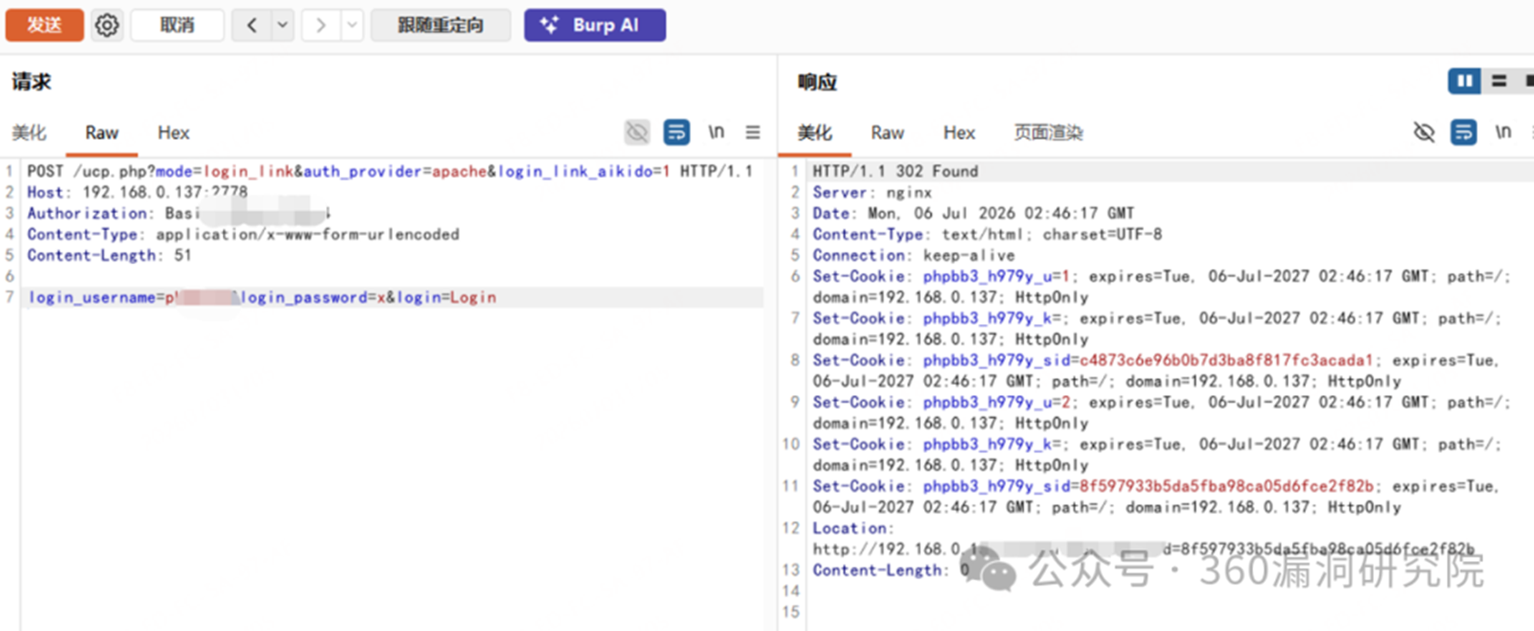The height and width of the screenshot is (631, 1534).
Task: Click the 响应 panel title
Action: pos(817,82)
